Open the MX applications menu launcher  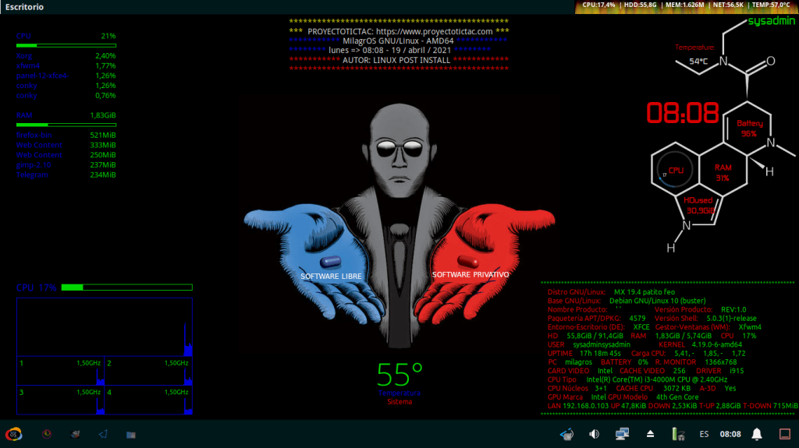13,433
